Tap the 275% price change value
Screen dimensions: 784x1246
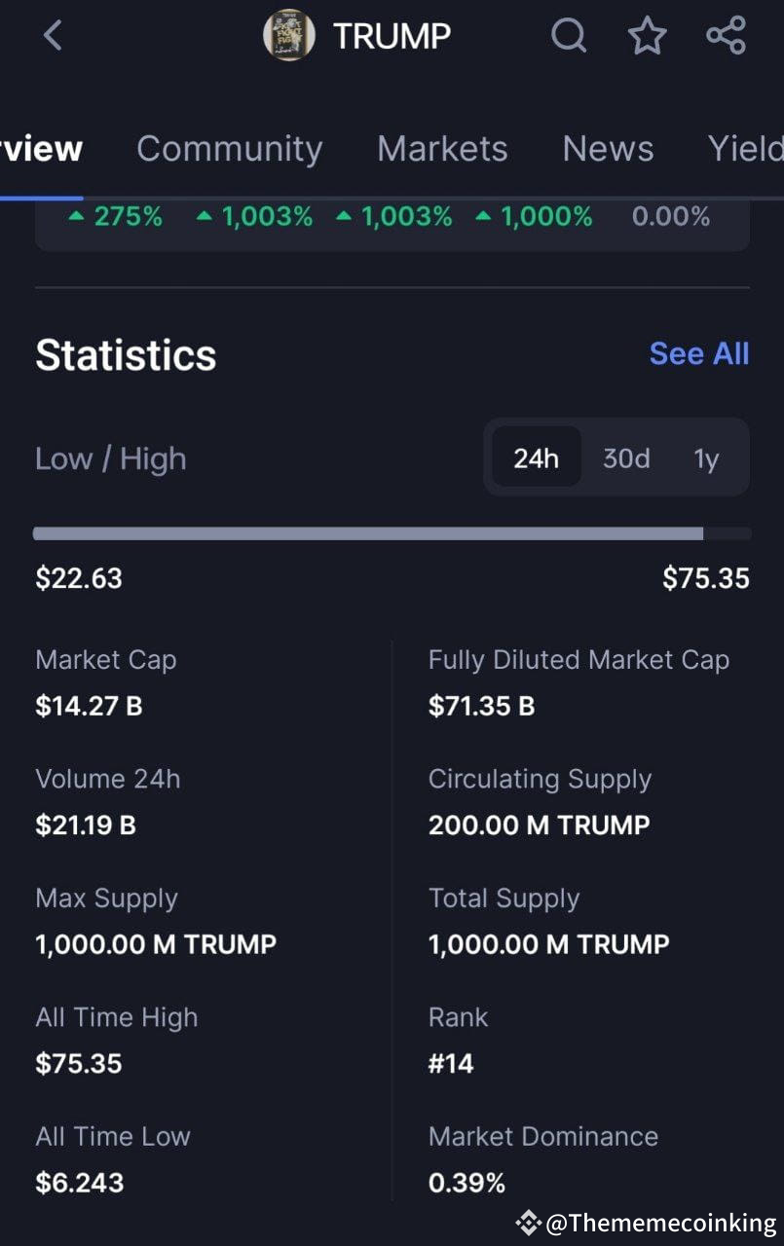(116, 216)
